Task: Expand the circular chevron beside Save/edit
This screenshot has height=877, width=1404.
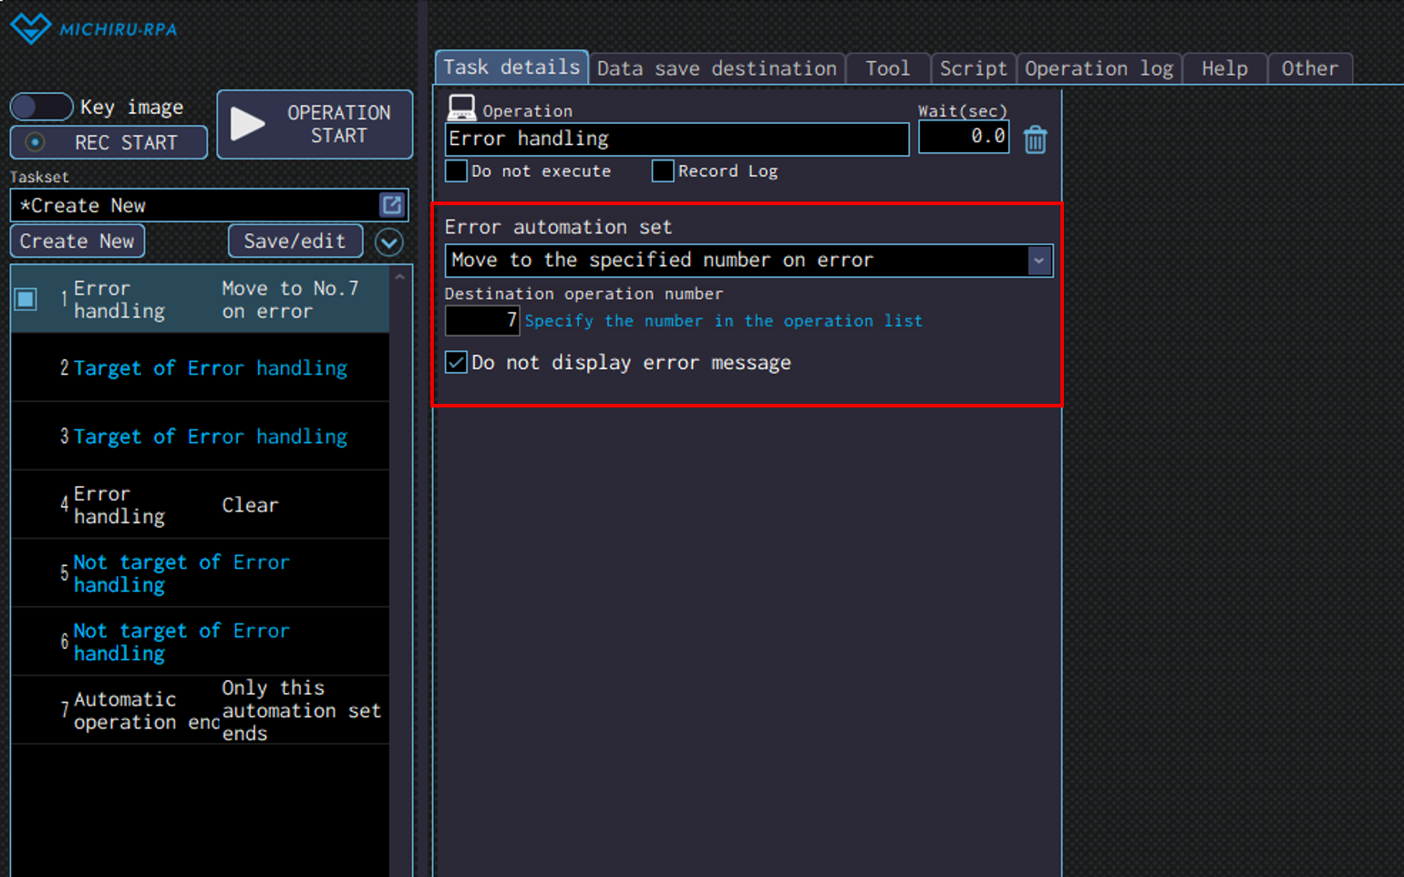Action: [x=389, y=242]
